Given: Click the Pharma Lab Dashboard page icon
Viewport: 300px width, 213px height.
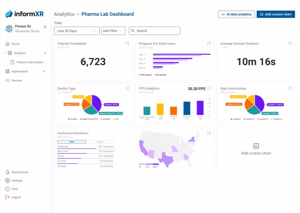Looking at the screenshot, I should tap(13, 62).
